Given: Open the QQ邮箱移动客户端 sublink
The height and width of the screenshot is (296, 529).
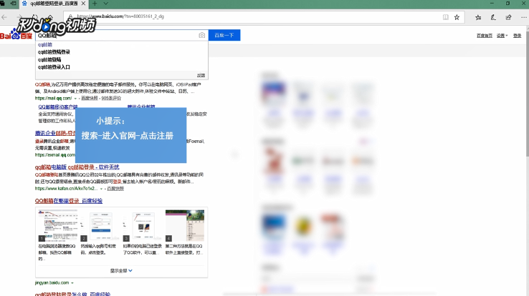Looking at the screenshot, I should click(x=57, y=107).
